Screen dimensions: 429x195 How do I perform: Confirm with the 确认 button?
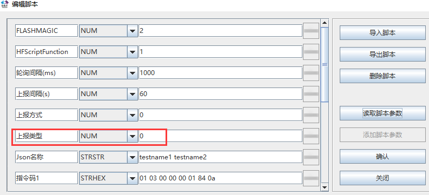click(382, 157)
